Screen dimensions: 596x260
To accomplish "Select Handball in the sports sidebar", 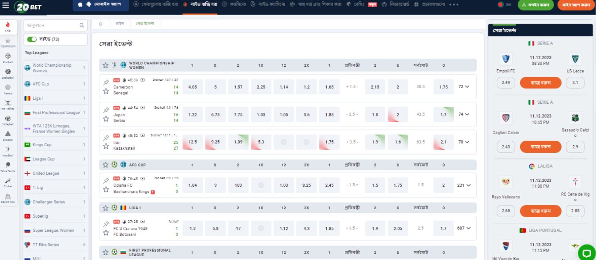I will pyautogui.click(x=8, y=151).
